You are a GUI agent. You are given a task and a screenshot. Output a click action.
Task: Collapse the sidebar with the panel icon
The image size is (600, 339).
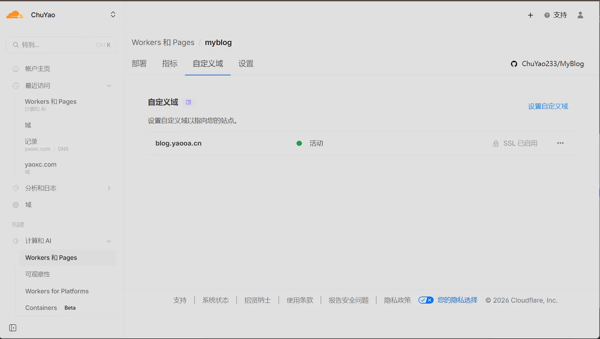(x=13, y=328)
